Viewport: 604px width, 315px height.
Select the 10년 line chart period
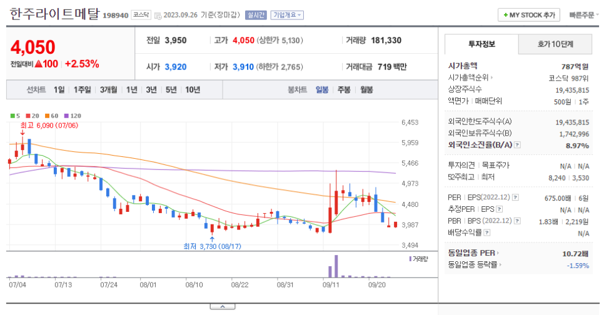193,90
